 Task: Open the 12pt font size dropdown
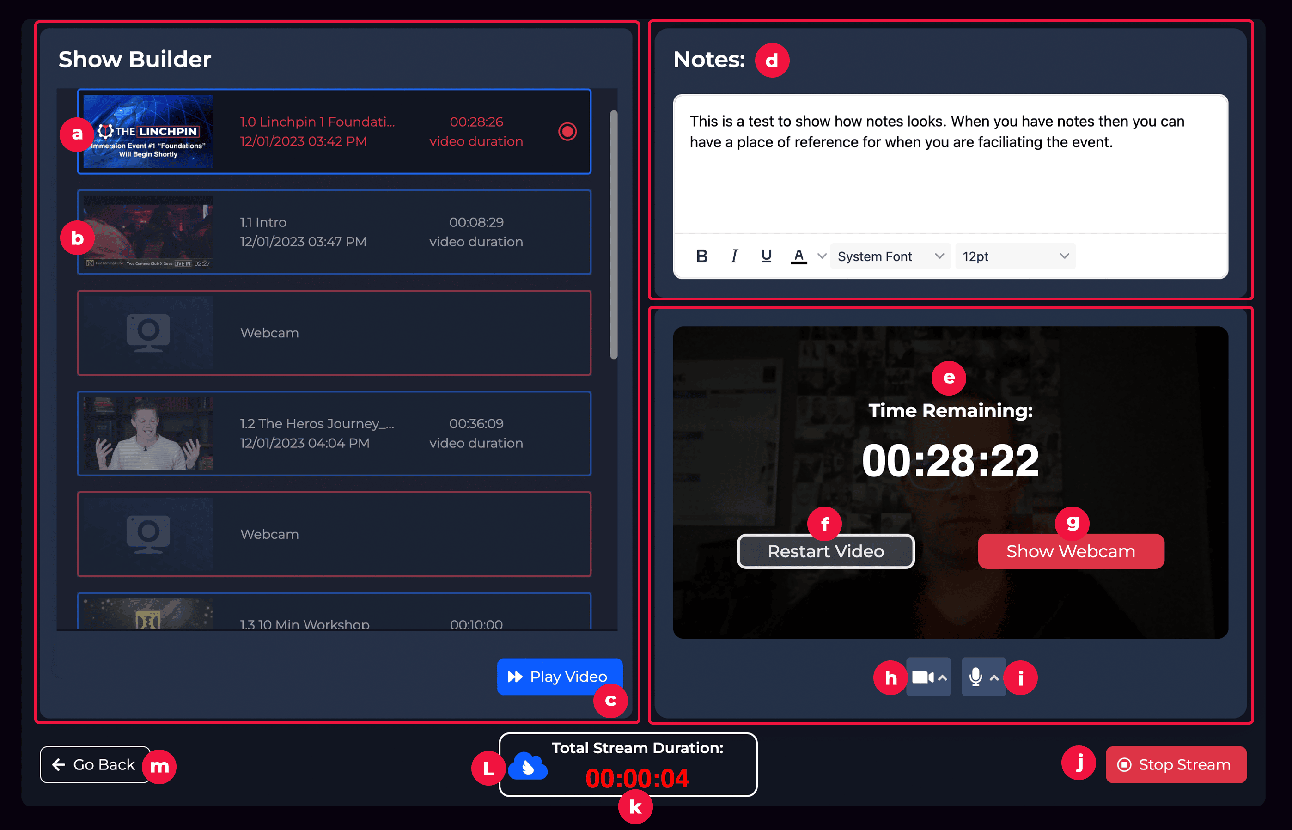pyautogui.click(x=1015, y=256)
